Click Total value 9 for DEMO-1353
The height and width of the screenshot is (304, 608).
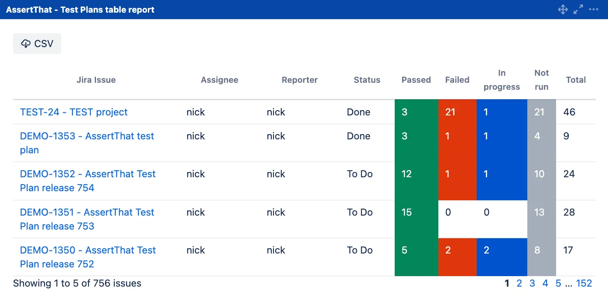[566, 136]
